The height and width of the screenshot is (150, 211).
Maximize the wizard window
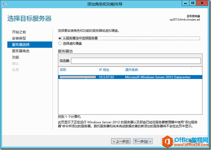point(193,3)
